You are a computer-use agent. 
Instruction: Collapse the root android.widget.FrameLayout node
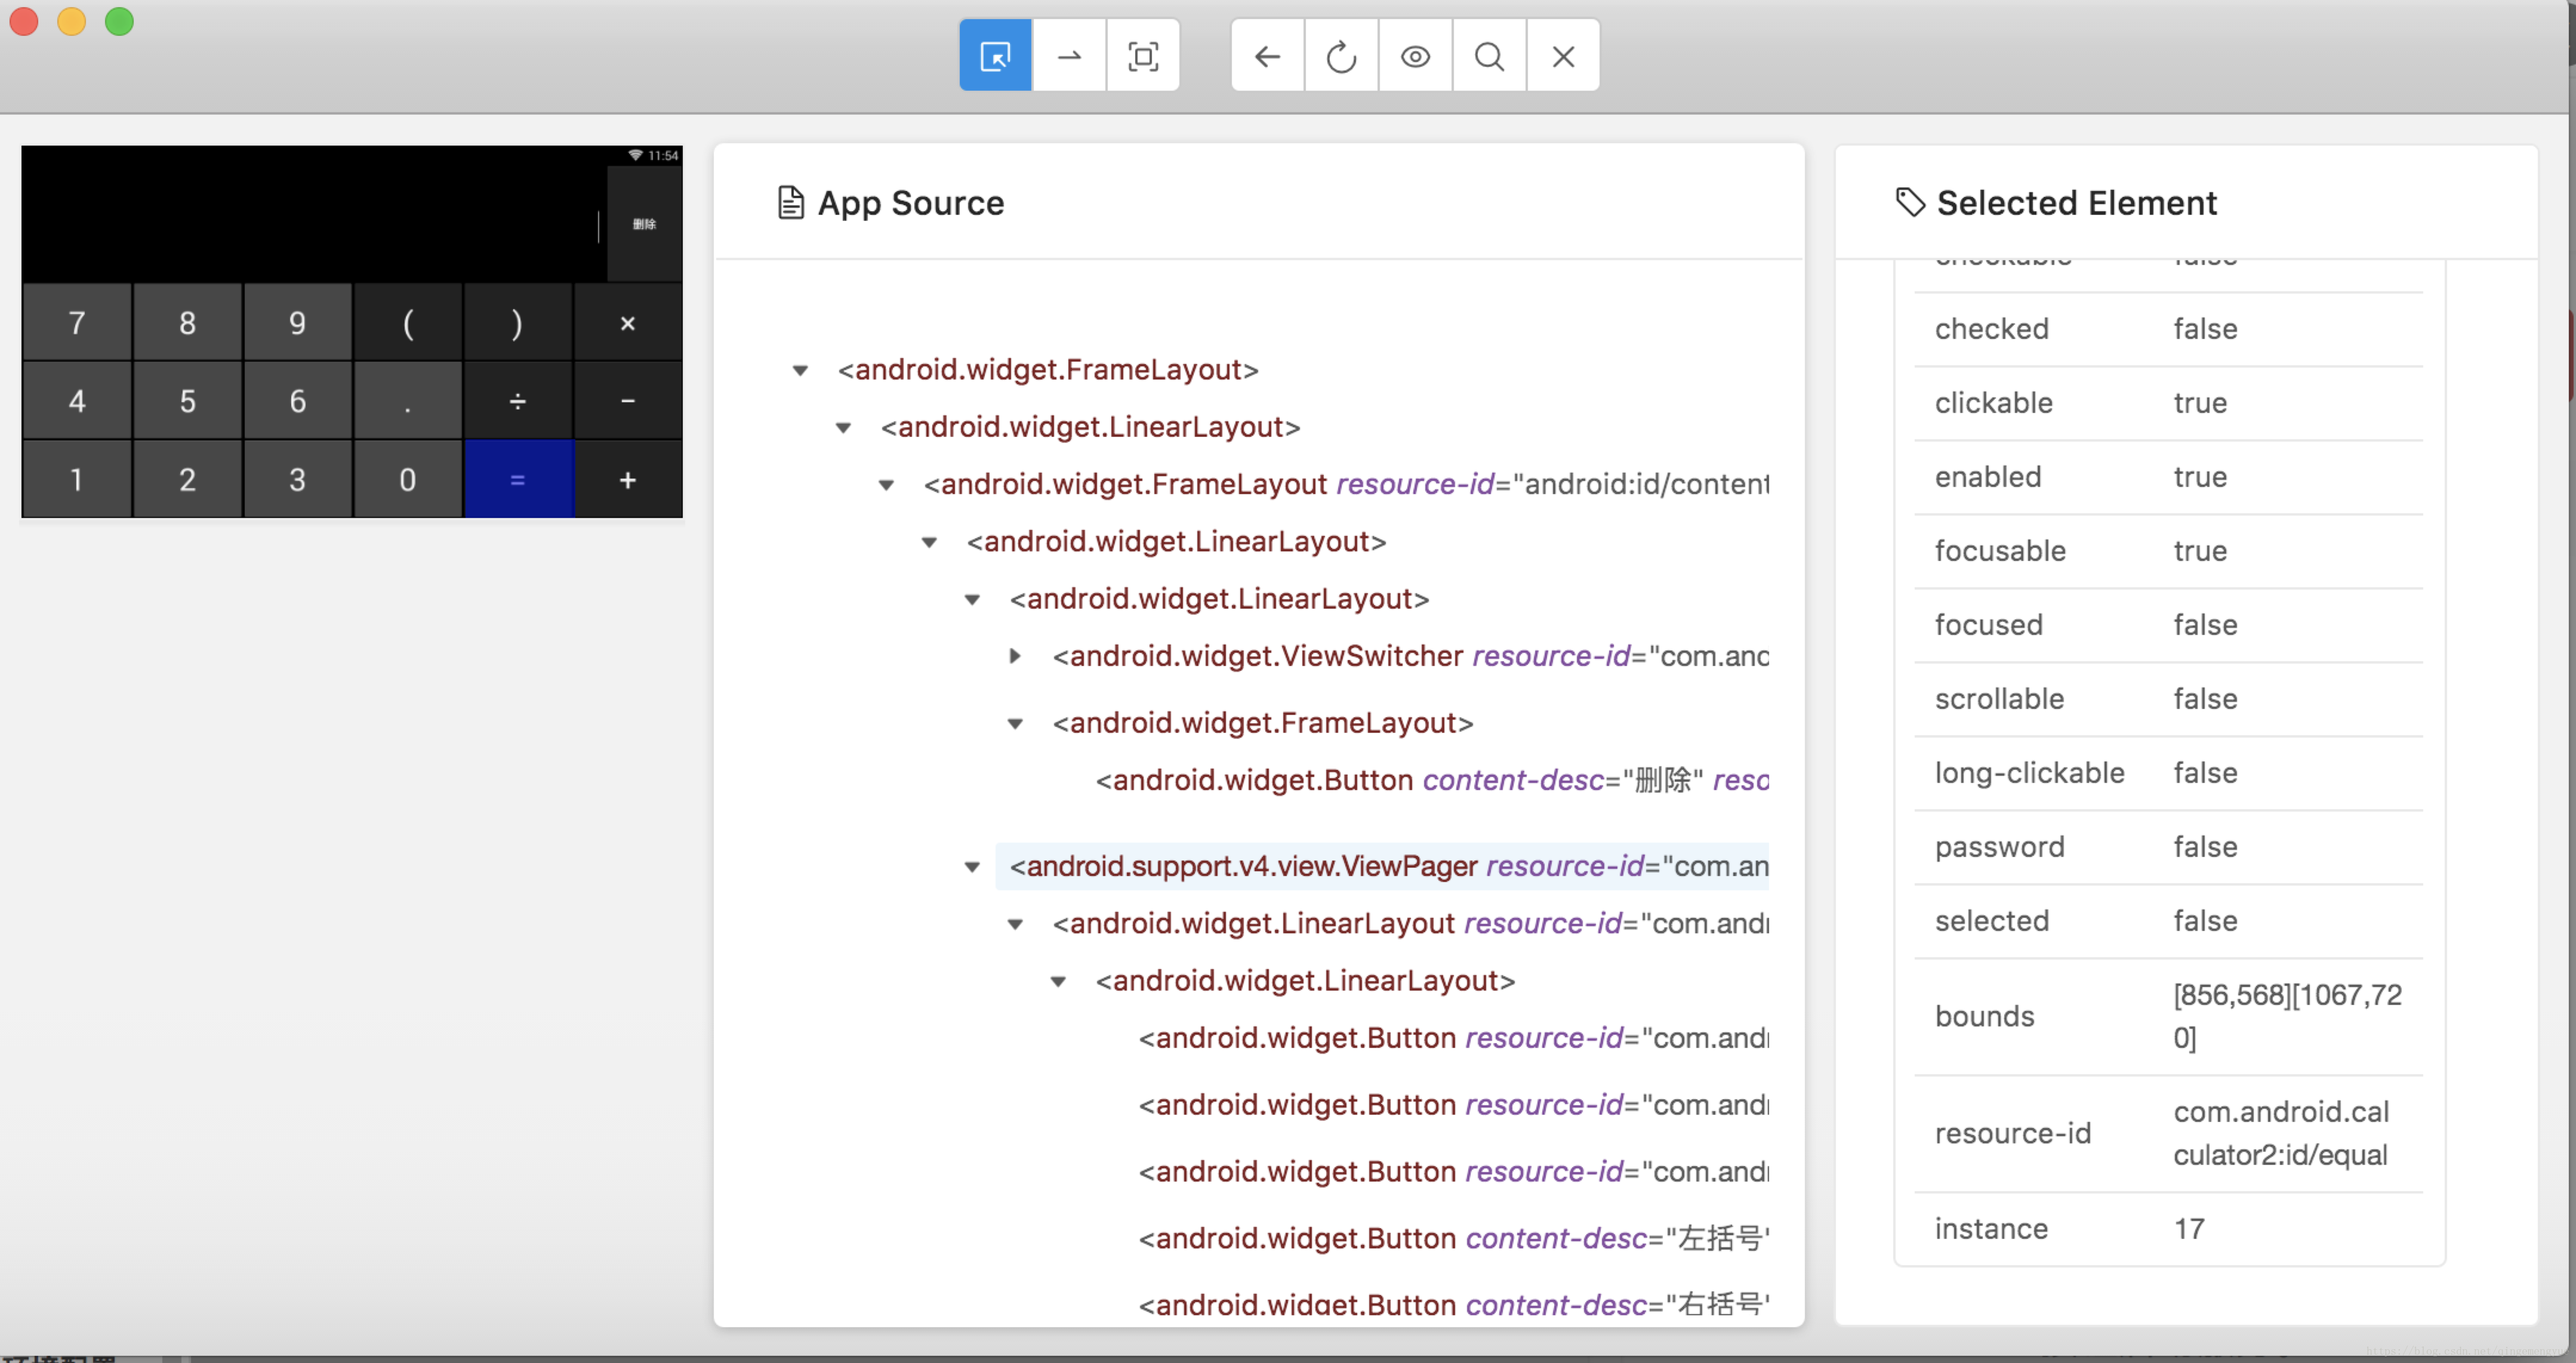pos(800,371)
